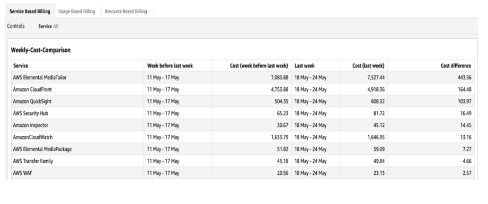Click the 7,083.88 cost value
This screenshot has width=488, height=204.
pos(279,78)
